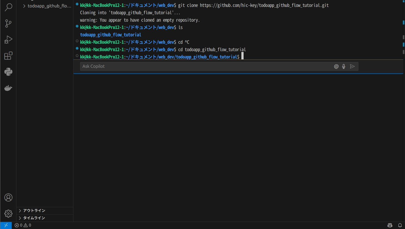Screen dimensions: 405x229
Task: Show errors and warnings problems count
Action: (x=23, y=225)
